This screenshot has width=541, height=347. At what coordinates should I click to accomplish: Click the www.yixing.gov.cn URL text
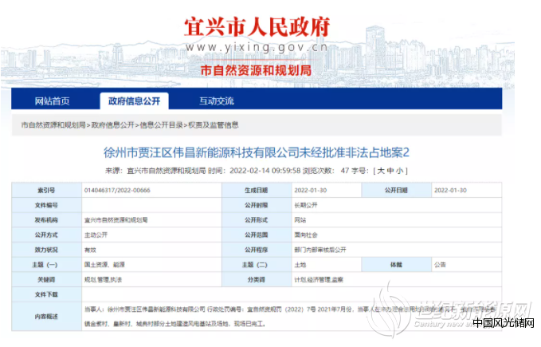257,47
